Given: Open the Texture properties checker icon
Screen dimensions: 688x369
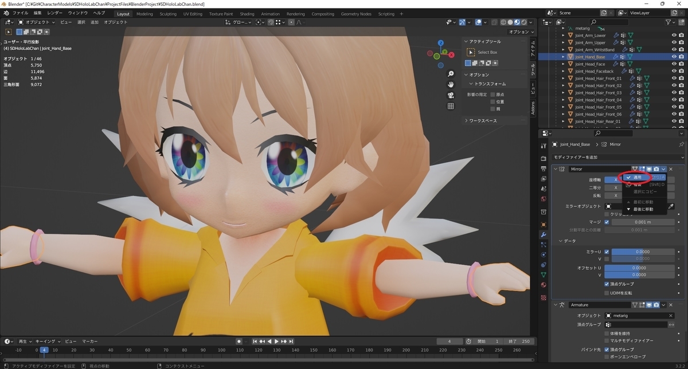Looking at the screenshot, I should pyautogui.click(x=544, y=297).
